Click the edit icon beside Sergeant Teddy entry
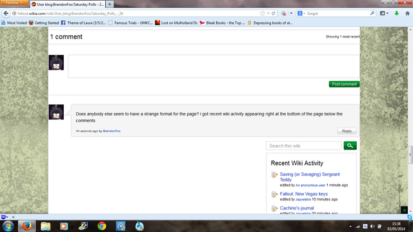 click(x=274, y=175)
